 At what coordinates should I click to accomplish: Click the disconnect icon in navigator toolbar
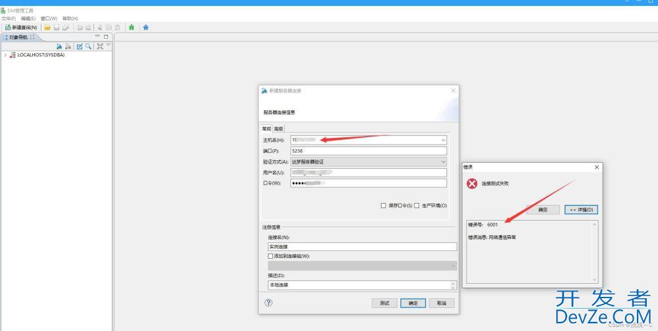(68, 46)
